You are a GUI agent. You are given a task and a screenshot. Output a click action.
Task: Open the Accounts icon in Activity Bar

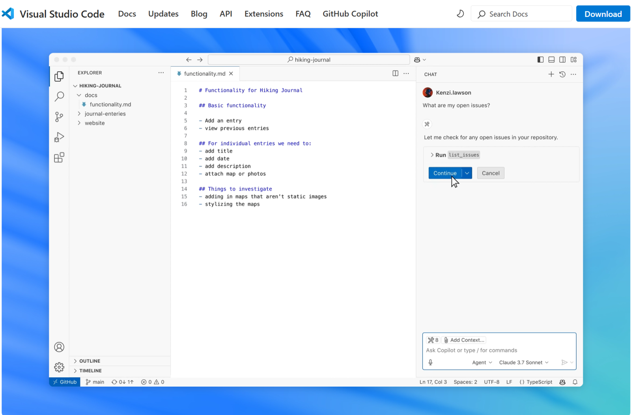tap(59, 347)
